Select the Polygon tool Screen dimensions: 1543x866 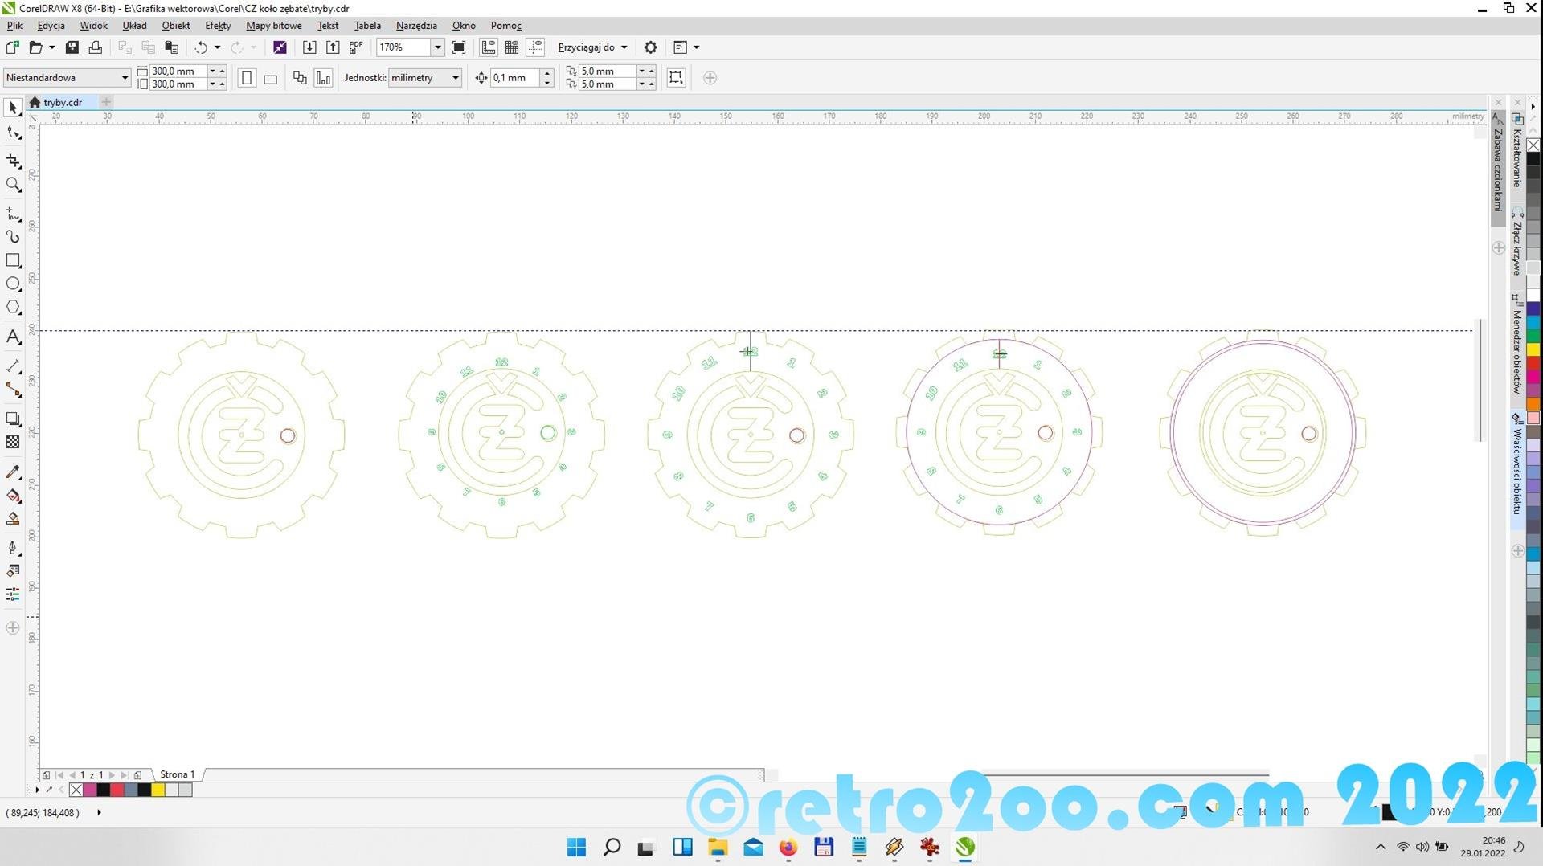click(x=13, y=307)
